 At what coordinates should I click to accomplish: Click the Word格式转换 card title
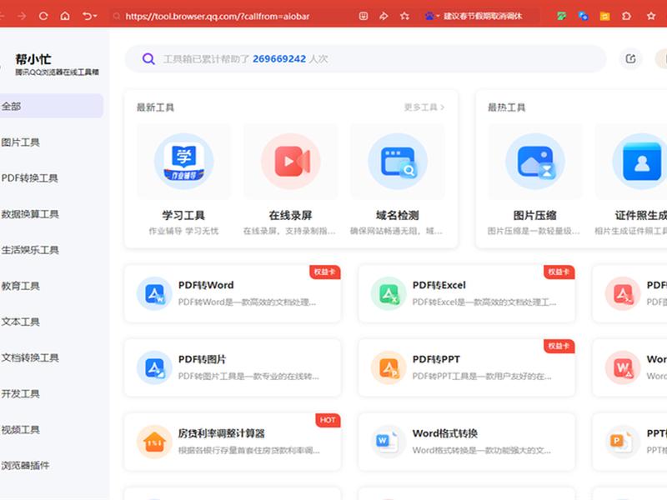click(x=445, y=433)
